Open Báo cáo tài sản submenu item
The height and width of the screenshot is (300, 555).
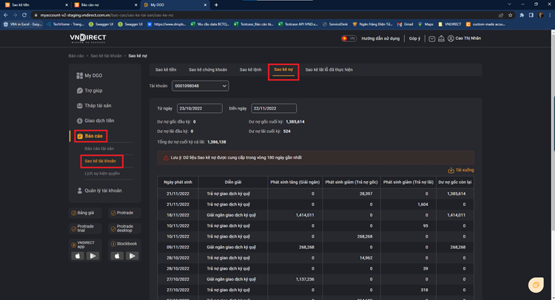99,149
